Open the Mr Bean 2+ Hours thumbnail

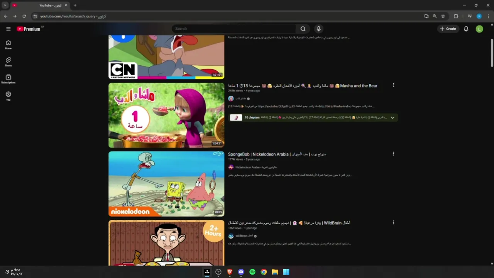[x=166, y=243]
